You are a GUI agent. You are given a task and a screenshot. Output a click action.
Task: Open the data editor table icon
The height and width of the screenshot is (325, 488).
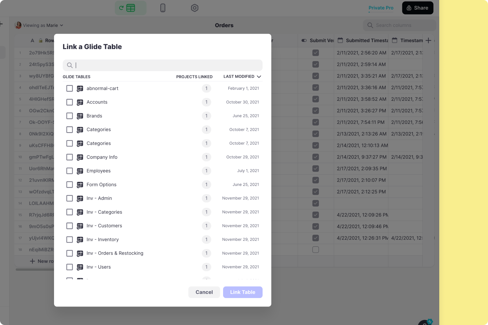coord(130,8)
